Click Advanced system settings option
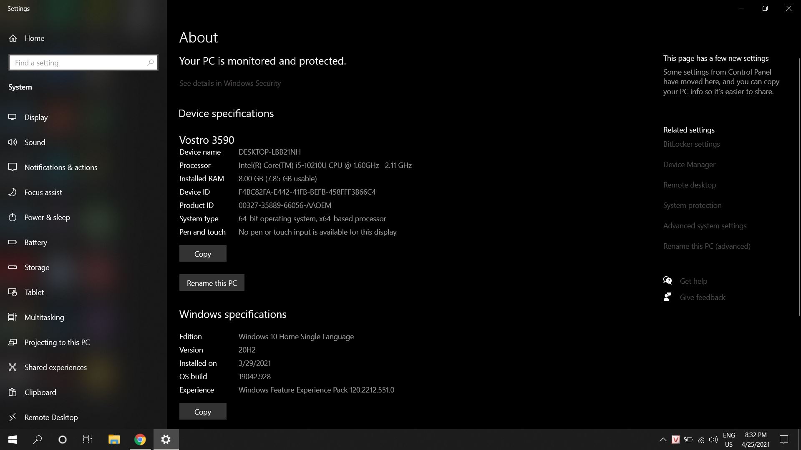Image resolution: width=801 pixels, height=450 pixels. [705, 225]
